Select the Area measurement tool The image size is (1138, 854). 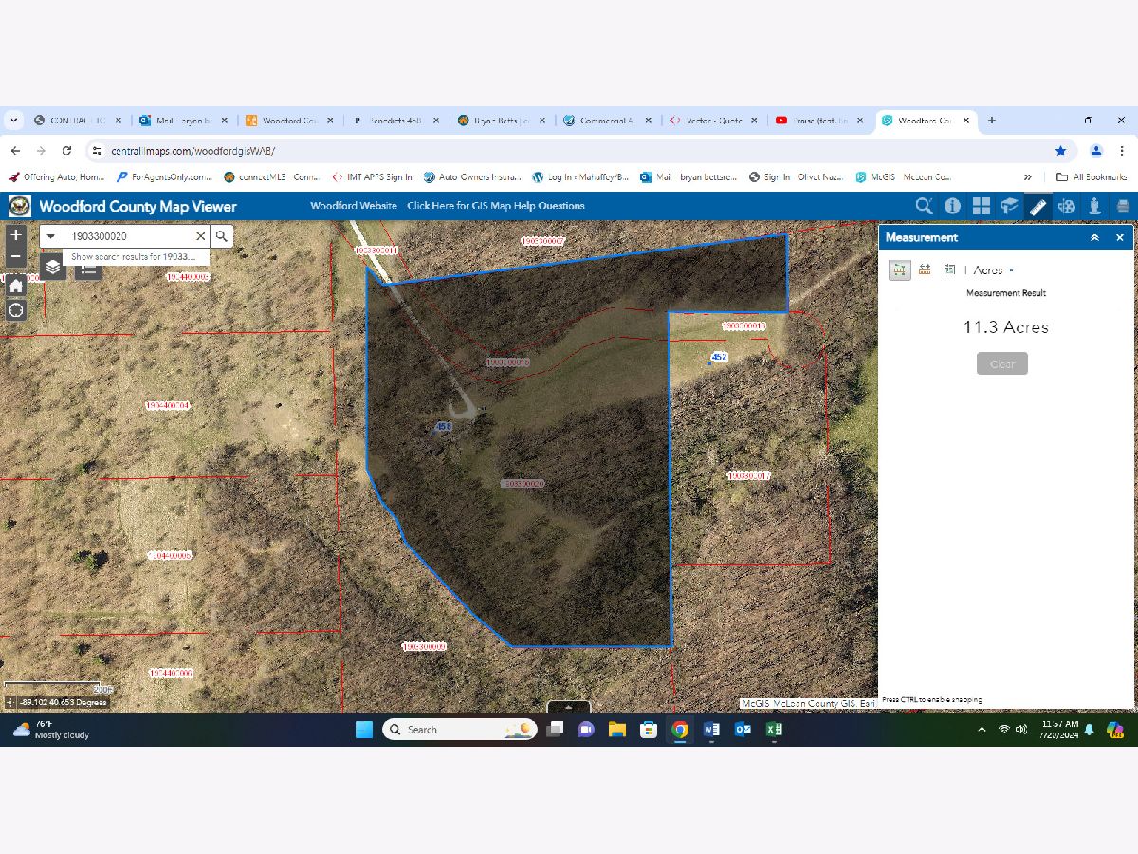[x=899, y=270]
